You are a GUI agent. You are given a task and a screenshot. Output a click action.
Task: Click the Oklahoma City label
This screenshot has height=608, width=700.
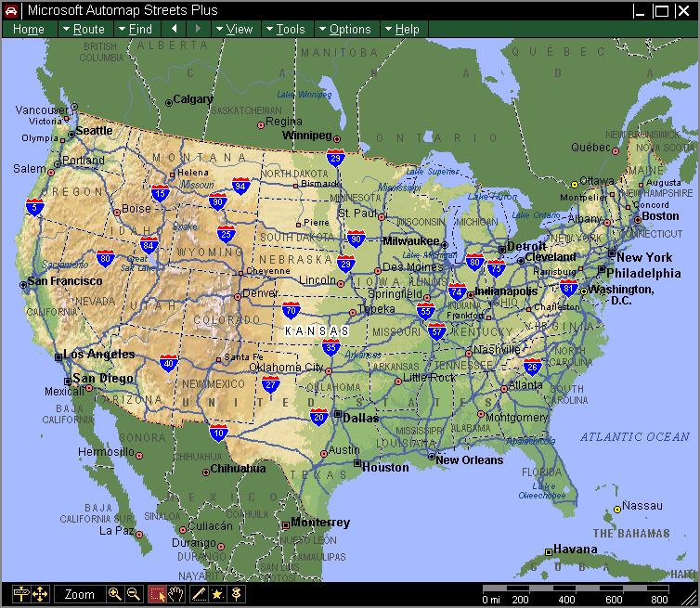click(286, 367)
